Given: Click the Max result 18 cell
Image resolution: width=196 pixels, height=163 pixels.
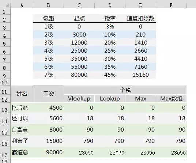Looking at the screenshot, I should point(140,118).
